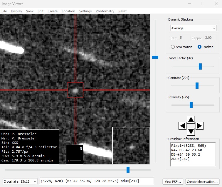Click the Iter value field

184,38
